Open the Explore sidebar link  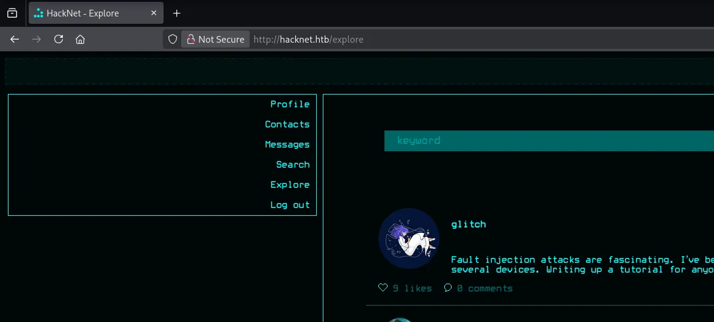click(290, 185)
